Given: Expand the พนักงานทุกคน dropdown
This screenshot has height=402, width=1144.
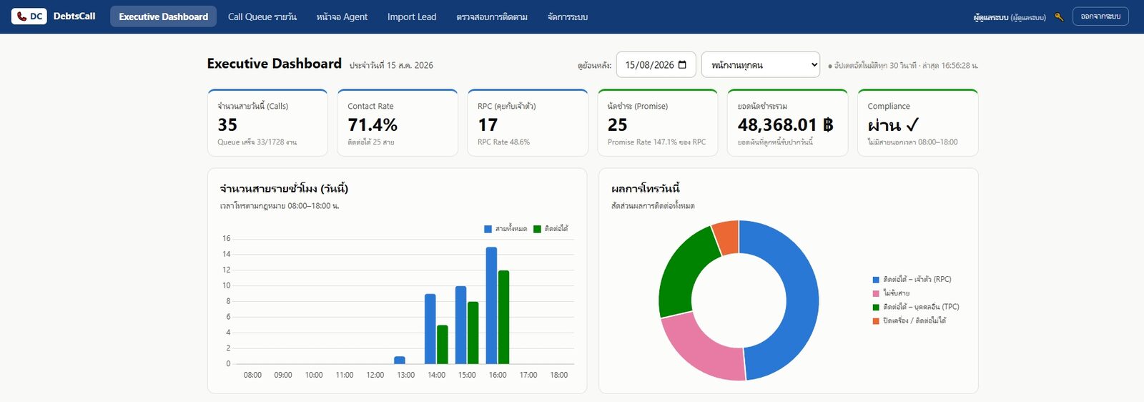Looking at the screenshot, I should click(761, 64).
